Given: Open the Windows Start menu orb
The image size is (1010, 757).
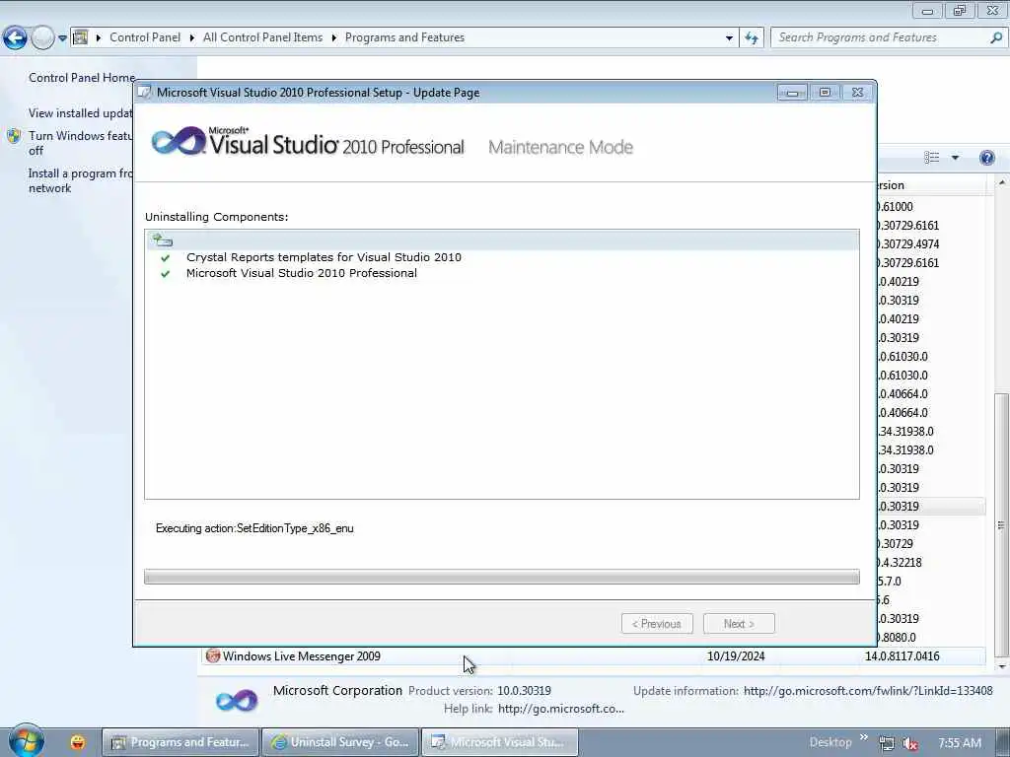Looking at the screenshot, I should tap(26, 741).
